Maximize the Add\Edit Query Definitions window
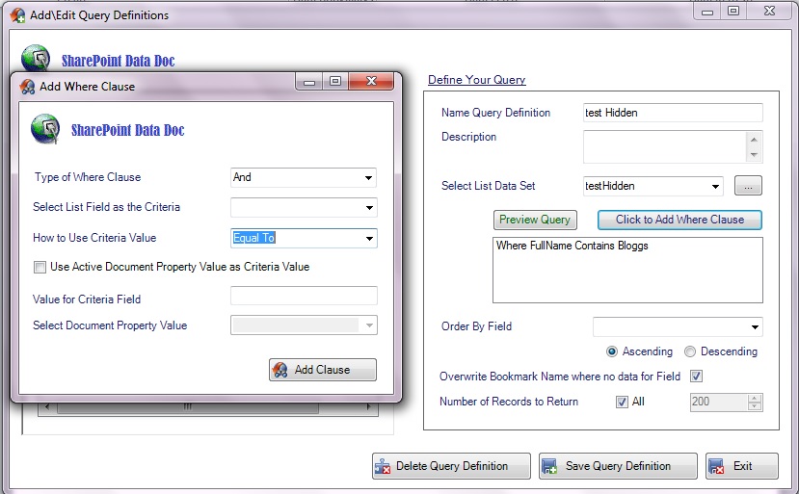 click(x=733, y=12)
